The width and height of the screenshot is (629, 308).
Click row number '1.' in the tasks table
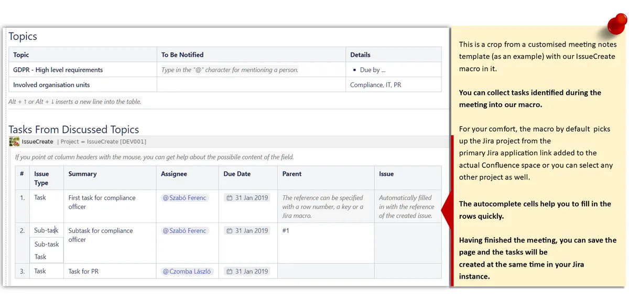coord(22,198)
